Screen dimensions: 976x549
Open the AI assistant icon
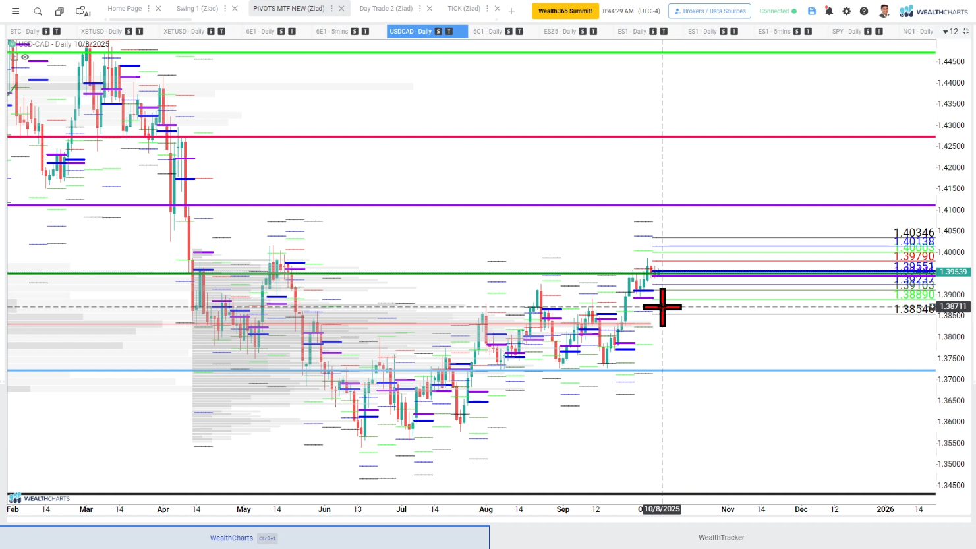click(83, 11)
